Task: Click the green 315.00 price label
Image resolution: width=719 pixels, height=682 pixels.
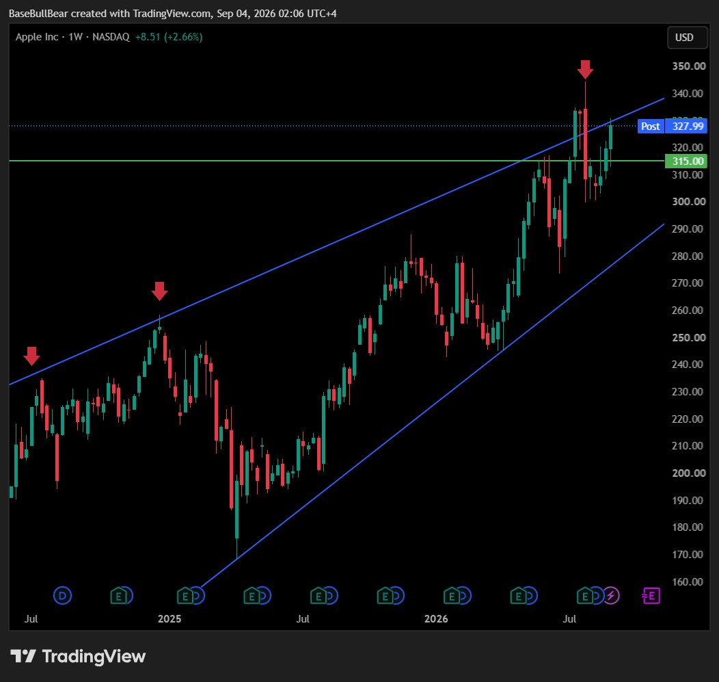Action: [686, 161]
